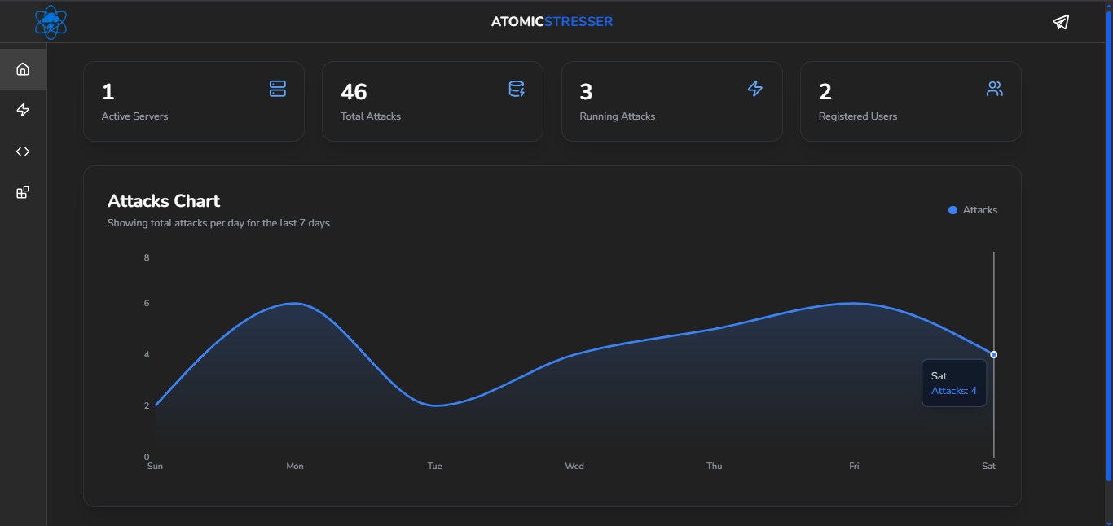Click the Attacks Chart heading
The height and width of the screenshot is (526, 1113).
click(x=164, y=201)
